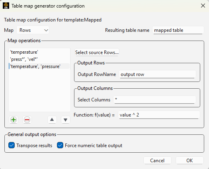Toggle Transpose results checkbox
The height and width of the screenshot is (169, 209).
click(x=12, y=145)
